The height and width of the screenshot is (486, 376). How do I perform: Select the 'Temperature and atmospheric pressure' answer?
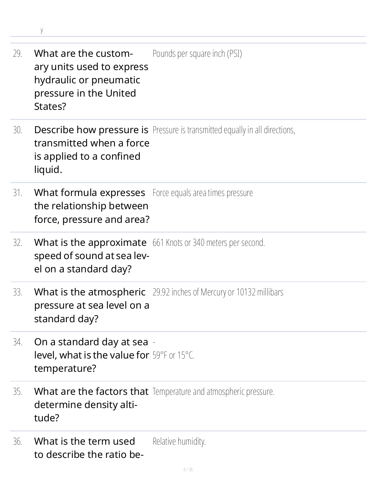(213, 392)
